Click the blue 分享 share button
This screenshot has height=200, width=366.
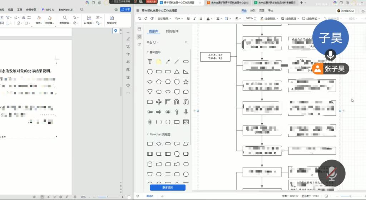click(125, 9)
